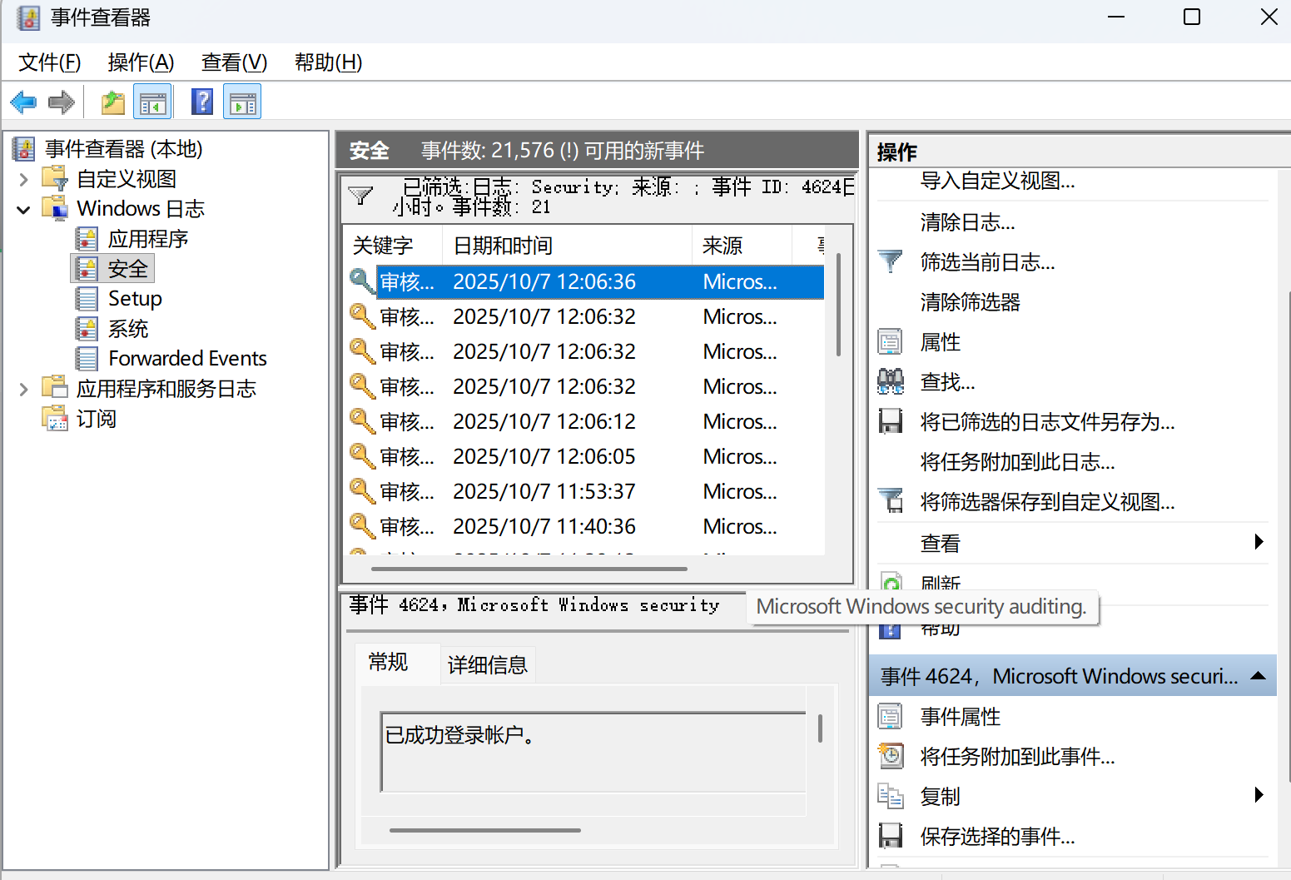
Task: Click the 已成功登录帐户。 description text
Action: [459, 735]
